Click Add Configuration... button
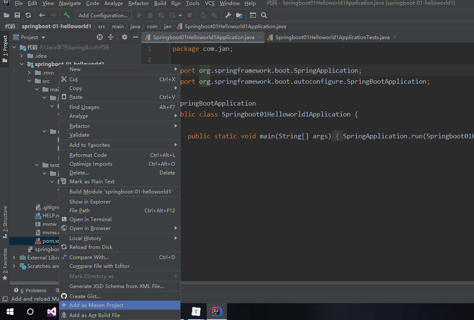The width and height of the screenshot is (474, 320). tap(103, 16)
